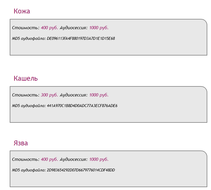This screenshot has height=190, width=211.
Task: Click the Стоимость label in the Кожа box
Action: click(26, 28)
